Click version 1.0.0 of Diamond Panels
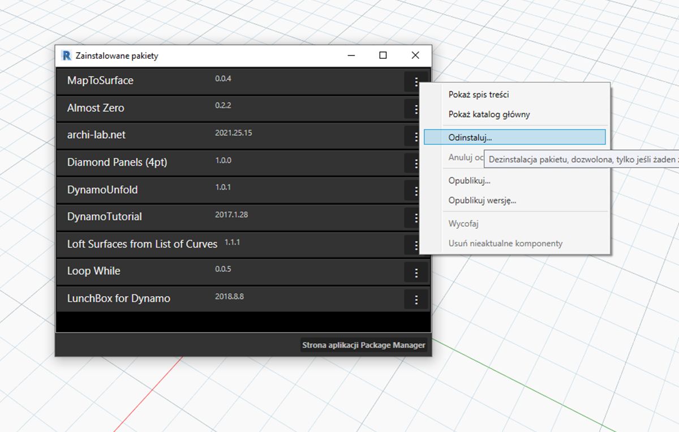Screen dimensions: 679x432 223,160
